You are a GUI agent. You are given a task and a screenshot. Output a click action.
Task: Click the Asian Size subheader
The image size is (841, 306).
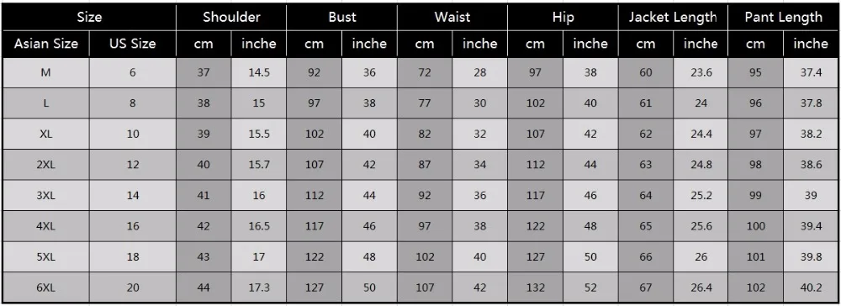coord(45,44)
